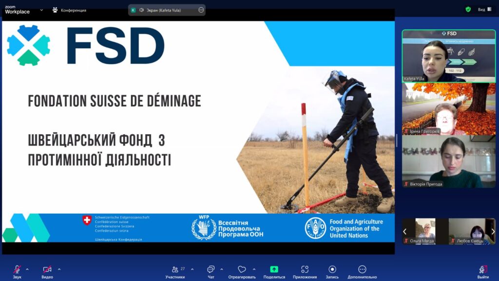Unmute the microphone (Звук)
This screenshot has height=281, width=499.
(17, 269)
